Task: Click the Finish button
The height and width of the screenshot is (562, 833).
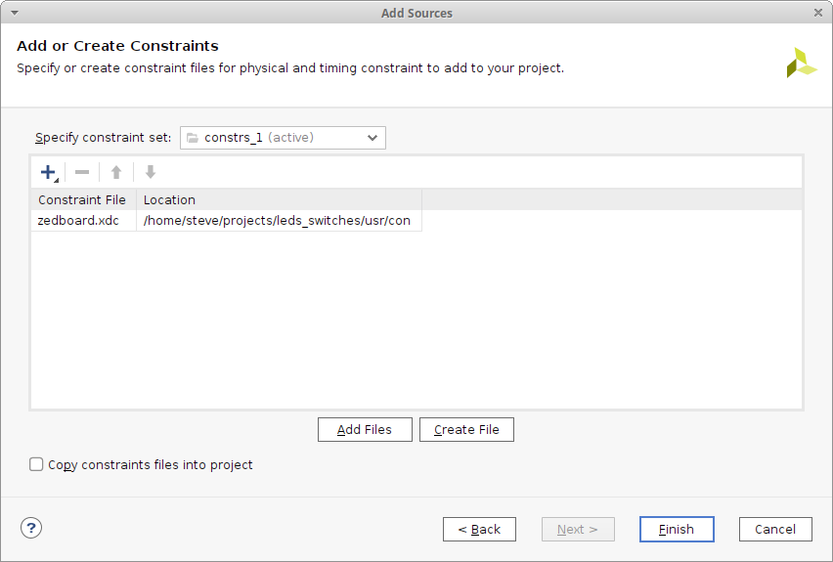Action: click(677, 530)
